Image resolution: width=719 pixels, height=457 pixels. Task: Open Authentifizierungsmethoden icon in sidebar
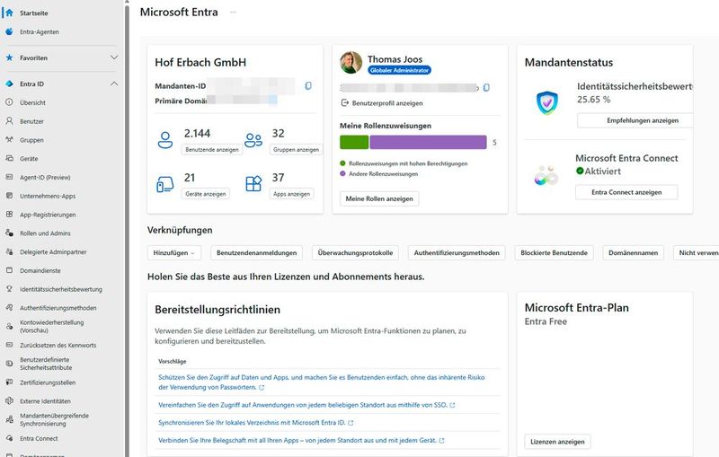click(x=9, y=308)
